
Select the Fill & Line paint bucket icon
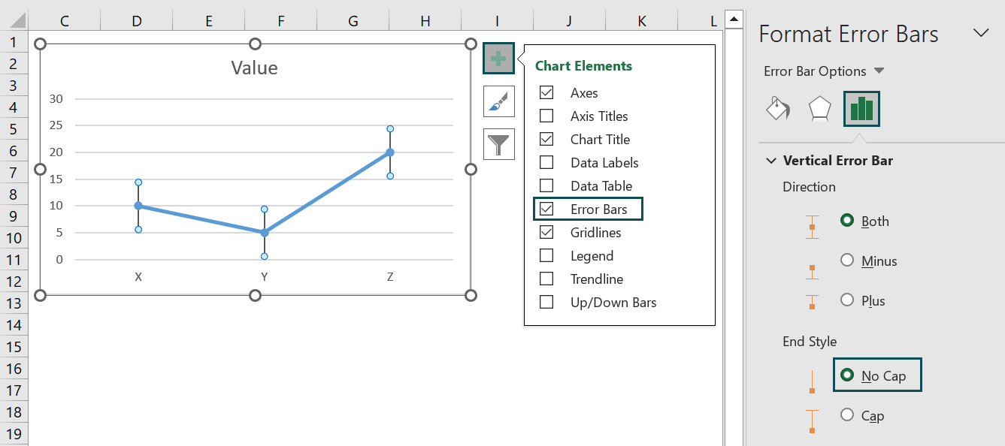point(777,109)
